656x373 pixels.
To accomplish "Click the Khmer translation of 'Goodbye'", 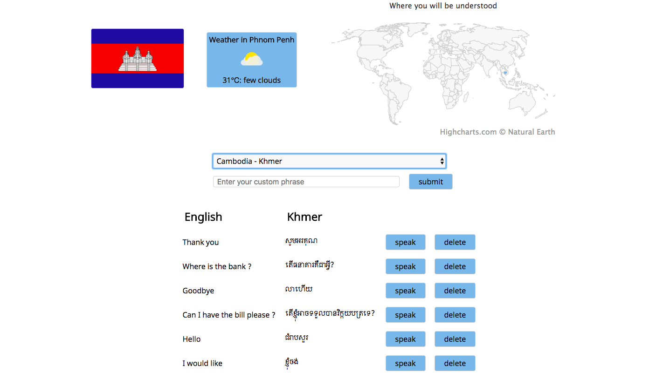I will pos(298,290).
